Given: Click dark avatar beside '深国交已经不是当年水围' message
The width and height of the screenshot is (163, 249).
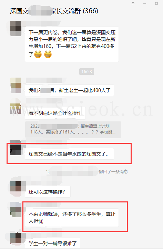Looking at the screenshot, I should (x=16, y=148).
